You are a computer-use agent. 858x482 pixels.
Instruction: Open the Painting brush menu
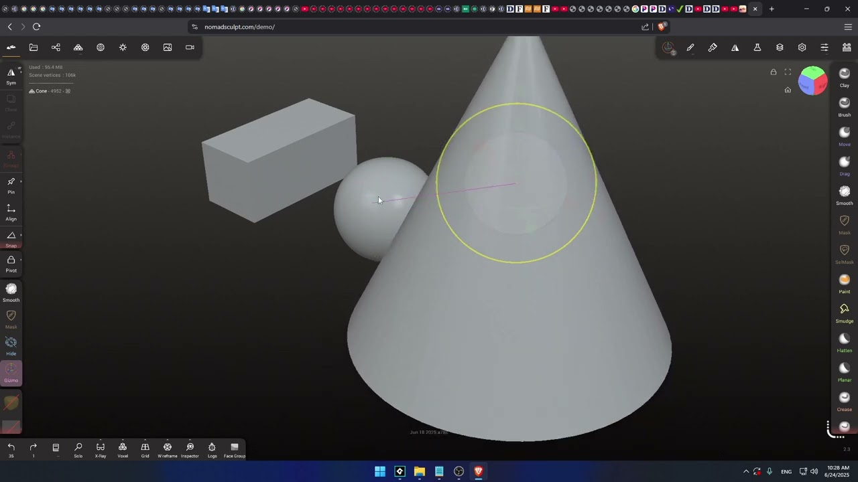click(713, 48)
